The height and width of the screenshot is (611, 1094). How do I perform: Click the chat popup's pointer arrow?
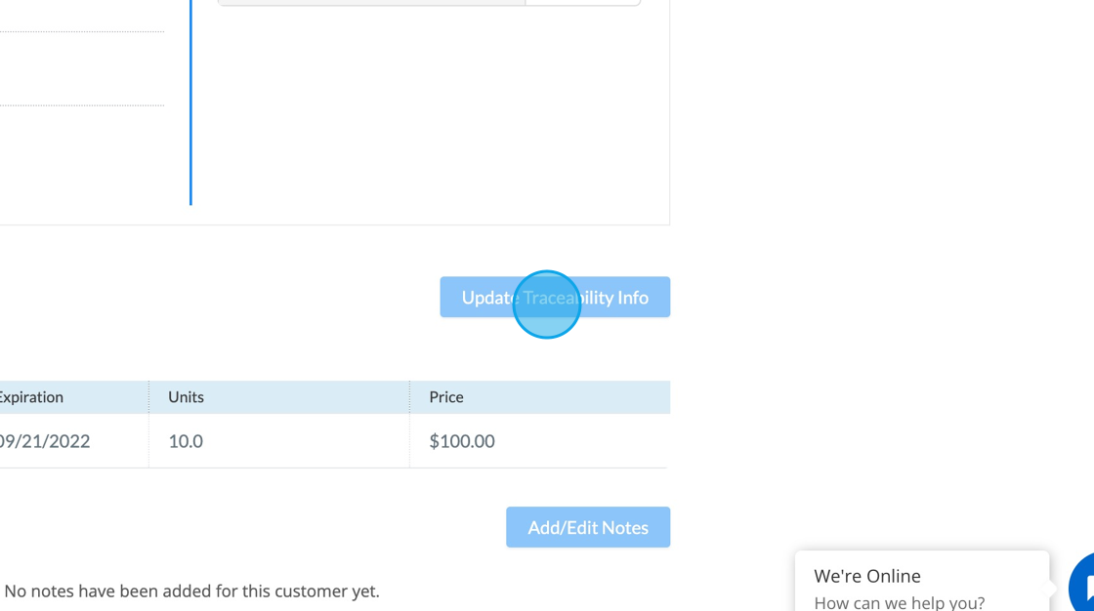click(x=1054, y=588)
